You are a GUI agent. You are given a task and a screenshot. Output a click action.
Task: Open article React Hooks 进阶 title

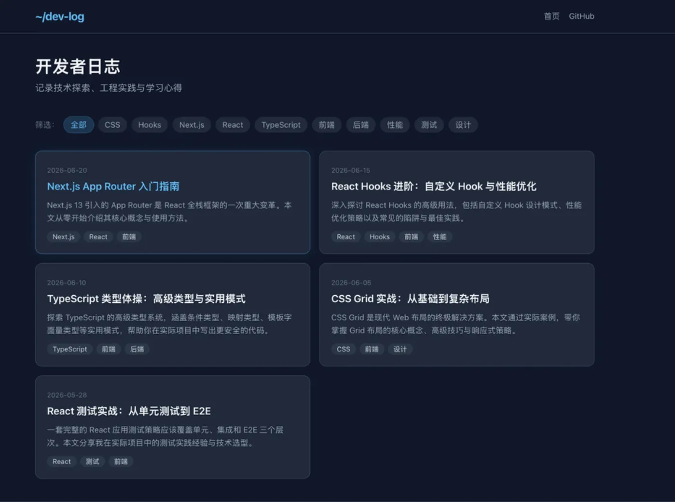434,186
